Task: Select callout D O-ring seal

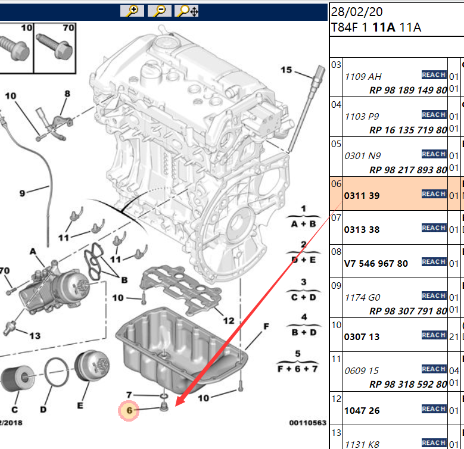Action: tap(43, 410)
